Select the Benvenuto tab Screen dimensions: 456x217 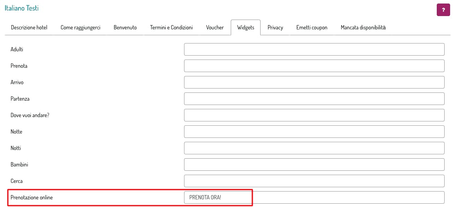pos(125,27)
